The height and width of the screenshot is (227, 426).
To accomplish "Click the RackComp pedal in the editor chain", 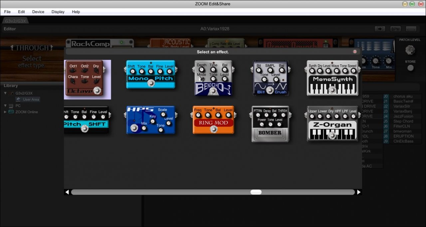I will [100, 43].
